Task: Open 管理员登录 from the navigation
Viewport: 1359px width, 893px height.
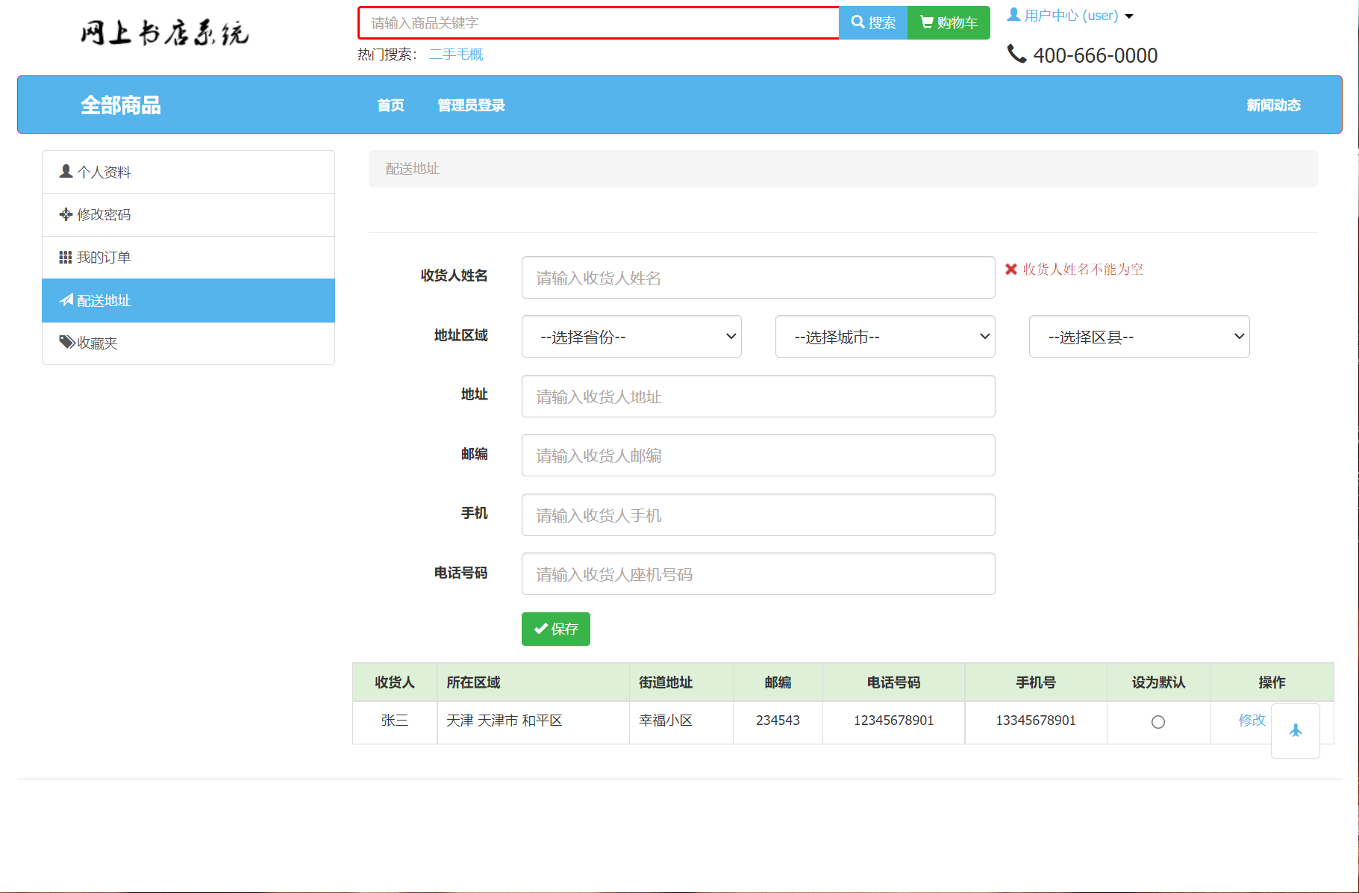Action: (470, 105)
